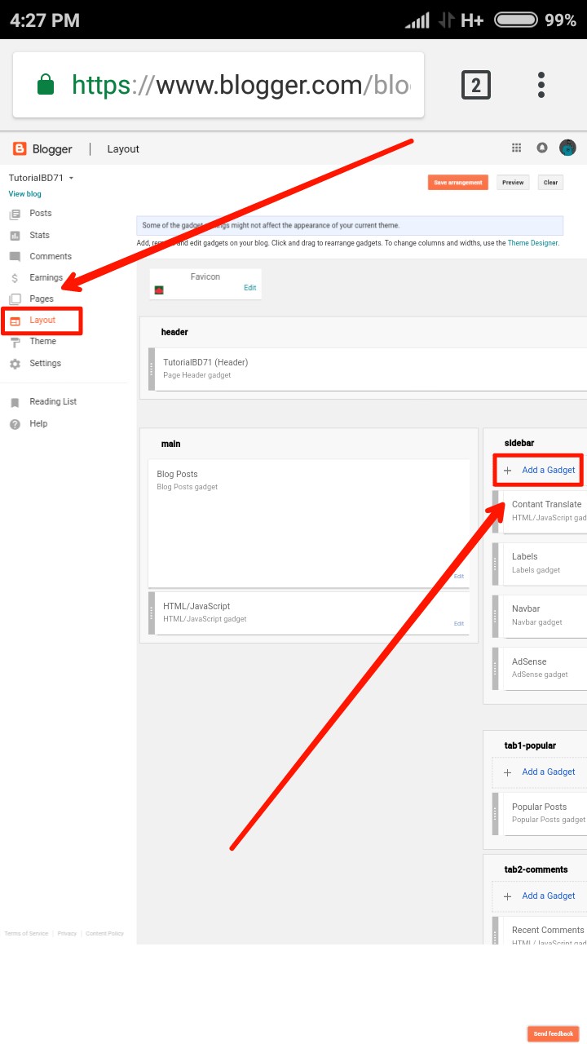This screenshot has height=1044, width=587.
Task: Expand the TutorialBD71 blog selector dropdown
Action: tap(42, 178)
